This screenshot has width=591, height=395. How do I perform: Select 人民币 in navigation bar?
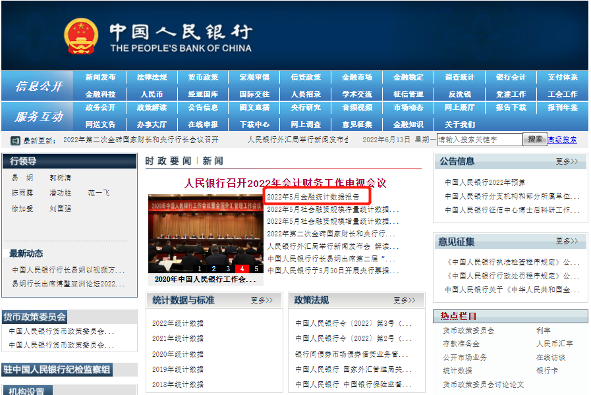[x=152, y=94]
